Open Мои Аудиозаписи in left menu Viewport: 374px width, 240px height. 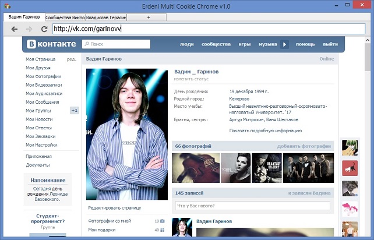44,94
